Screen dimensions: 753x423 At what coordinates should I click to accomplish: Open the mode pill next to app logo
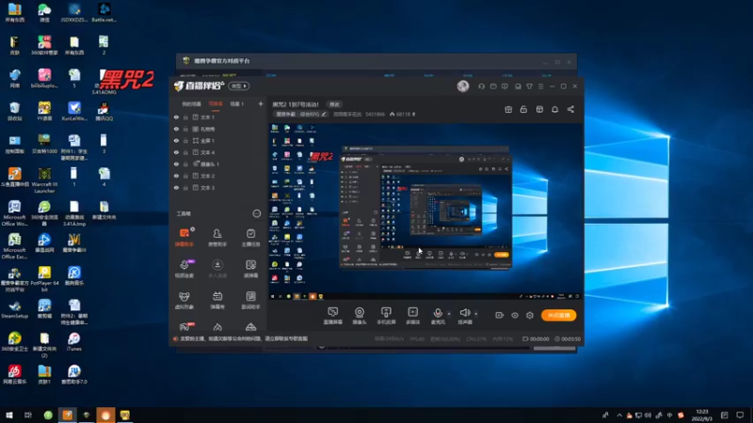(239, 86)
